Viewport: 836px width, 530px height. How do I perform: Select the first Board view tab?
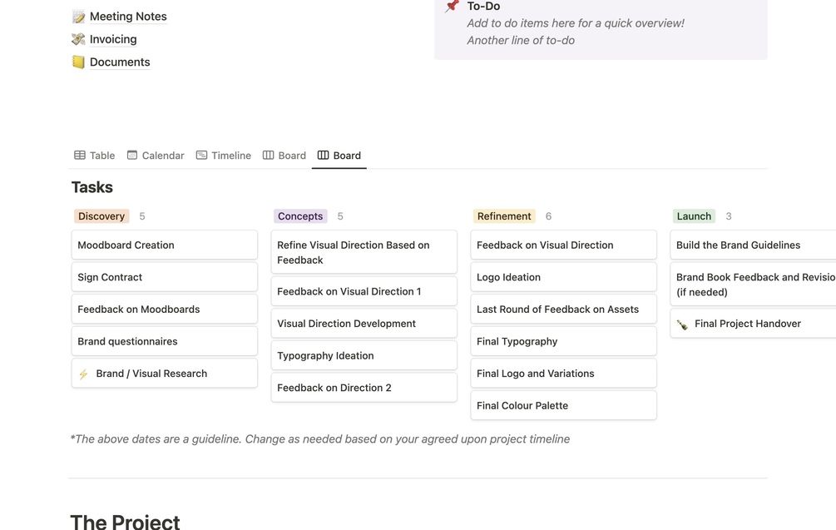tap(284, 156)
